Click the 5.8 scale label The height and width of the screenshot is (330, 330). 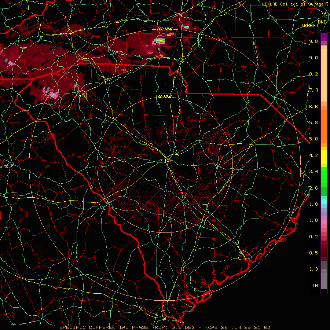pos(313,122)
